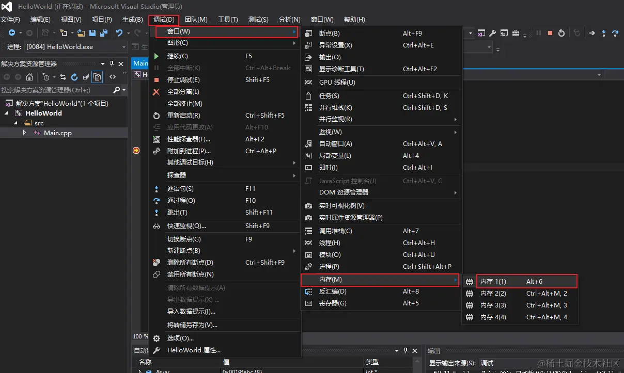Click the Navigate Backward toolbar icon
This screenshot has width=624, height=373.
(11, 33)
